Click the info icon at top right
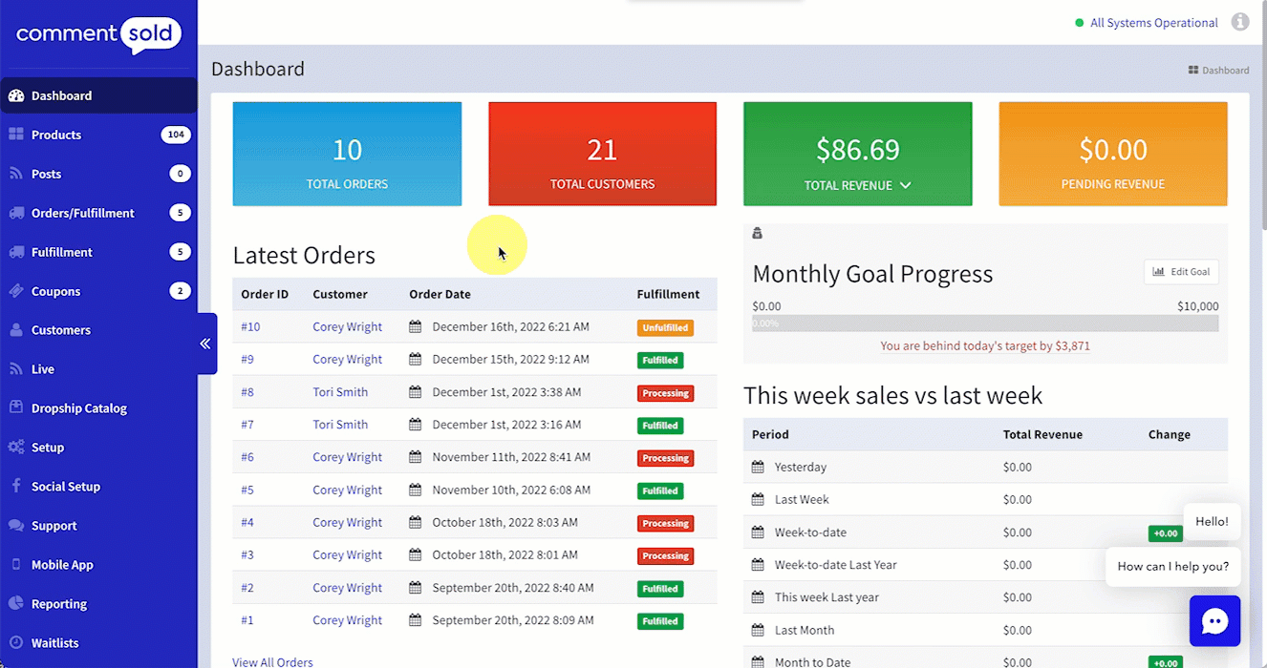Image resolution: width=1267 pixels, height=668 pixels. click(1240, 22)
